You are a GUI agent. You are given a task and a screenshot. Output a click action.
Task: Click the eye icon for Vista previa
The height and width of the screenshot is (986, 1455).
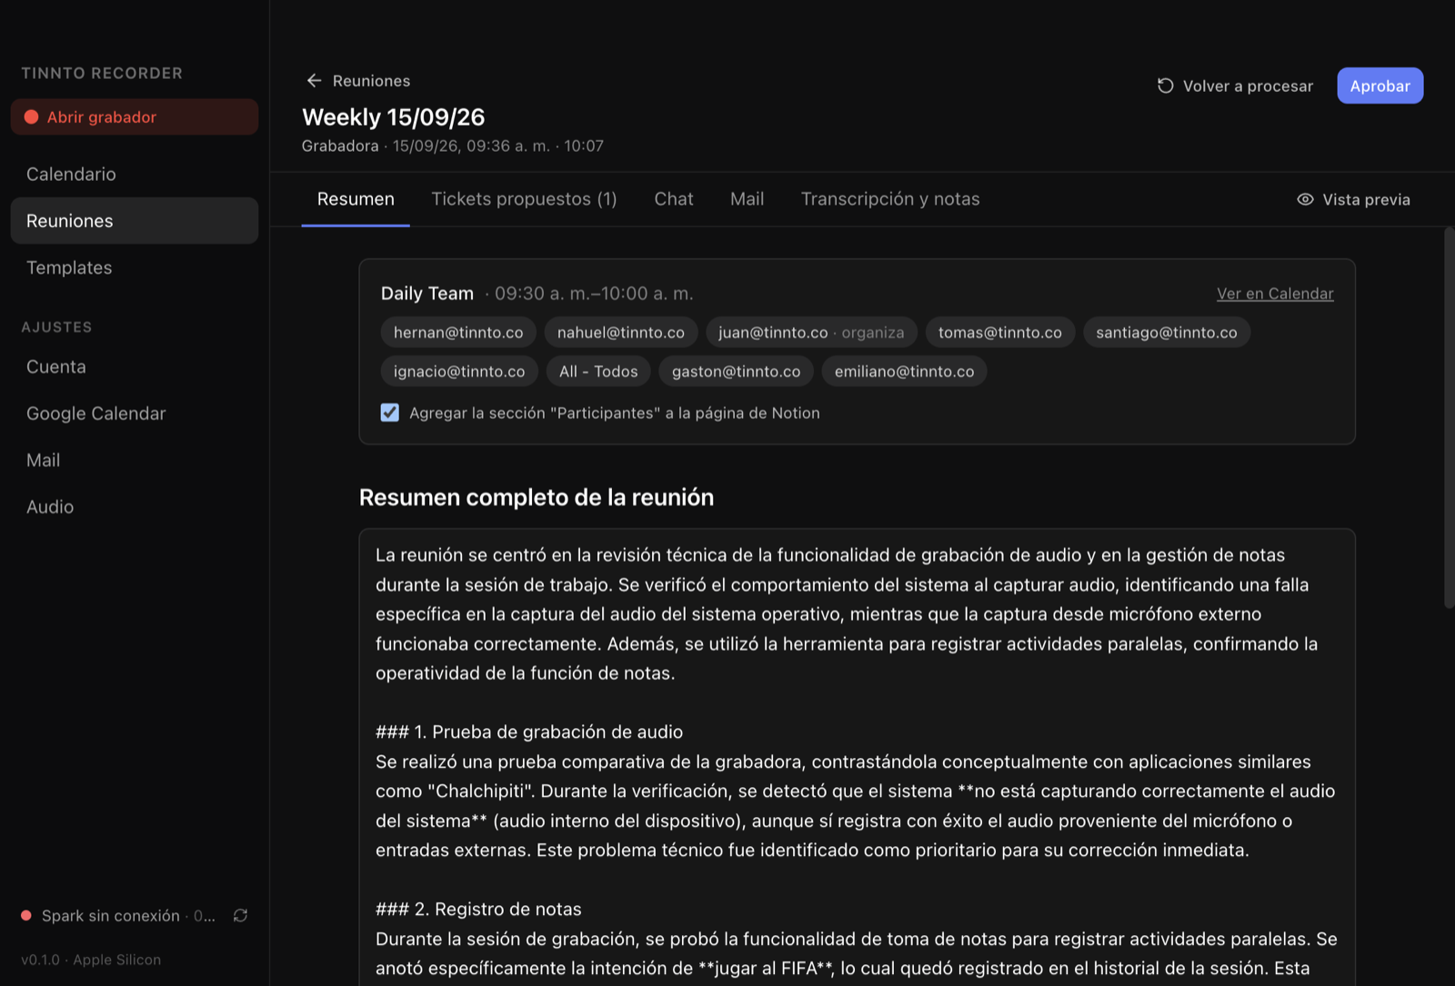1305,199
